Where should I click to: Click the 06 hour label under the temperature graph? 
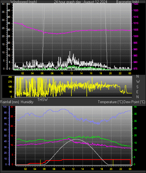[44, 169]
